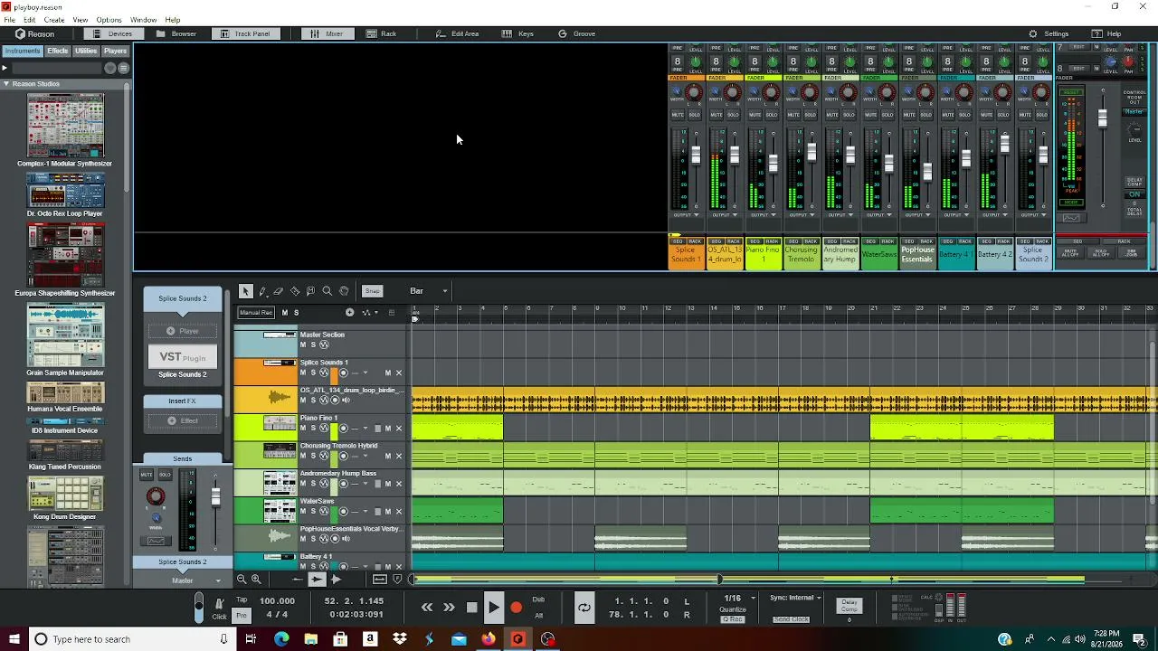The height and width of the screenshot is (651, 1158).
Task: Select the hand tool
Action: click(344, 291)
